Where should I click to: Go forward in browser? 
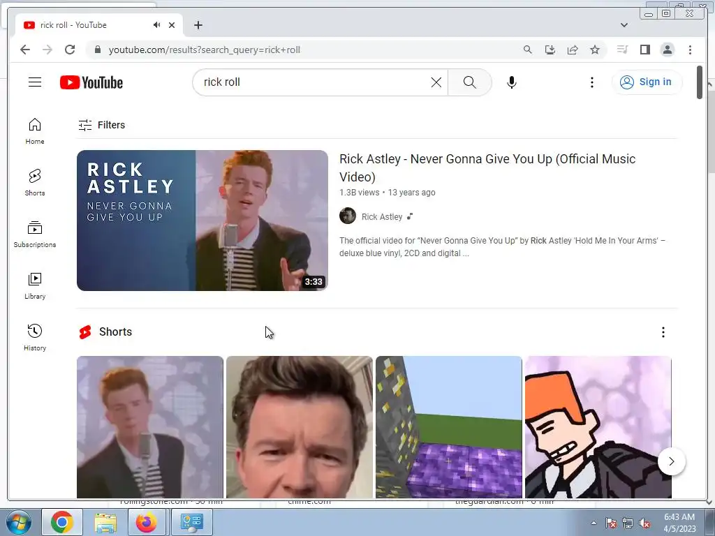[x=47, y=50]
